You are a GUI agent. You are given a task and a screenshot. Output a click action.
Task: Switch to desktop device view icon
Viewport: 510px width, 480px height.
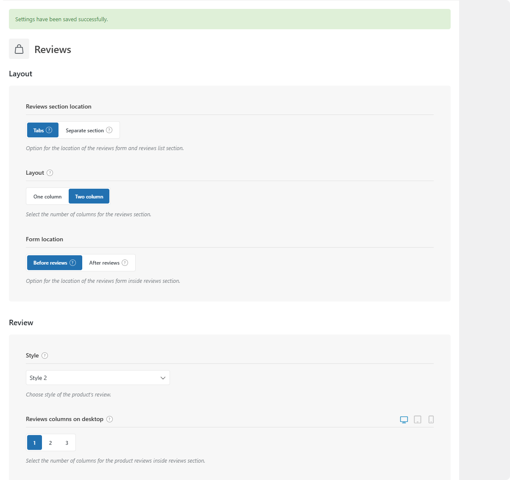click(404, 419)
